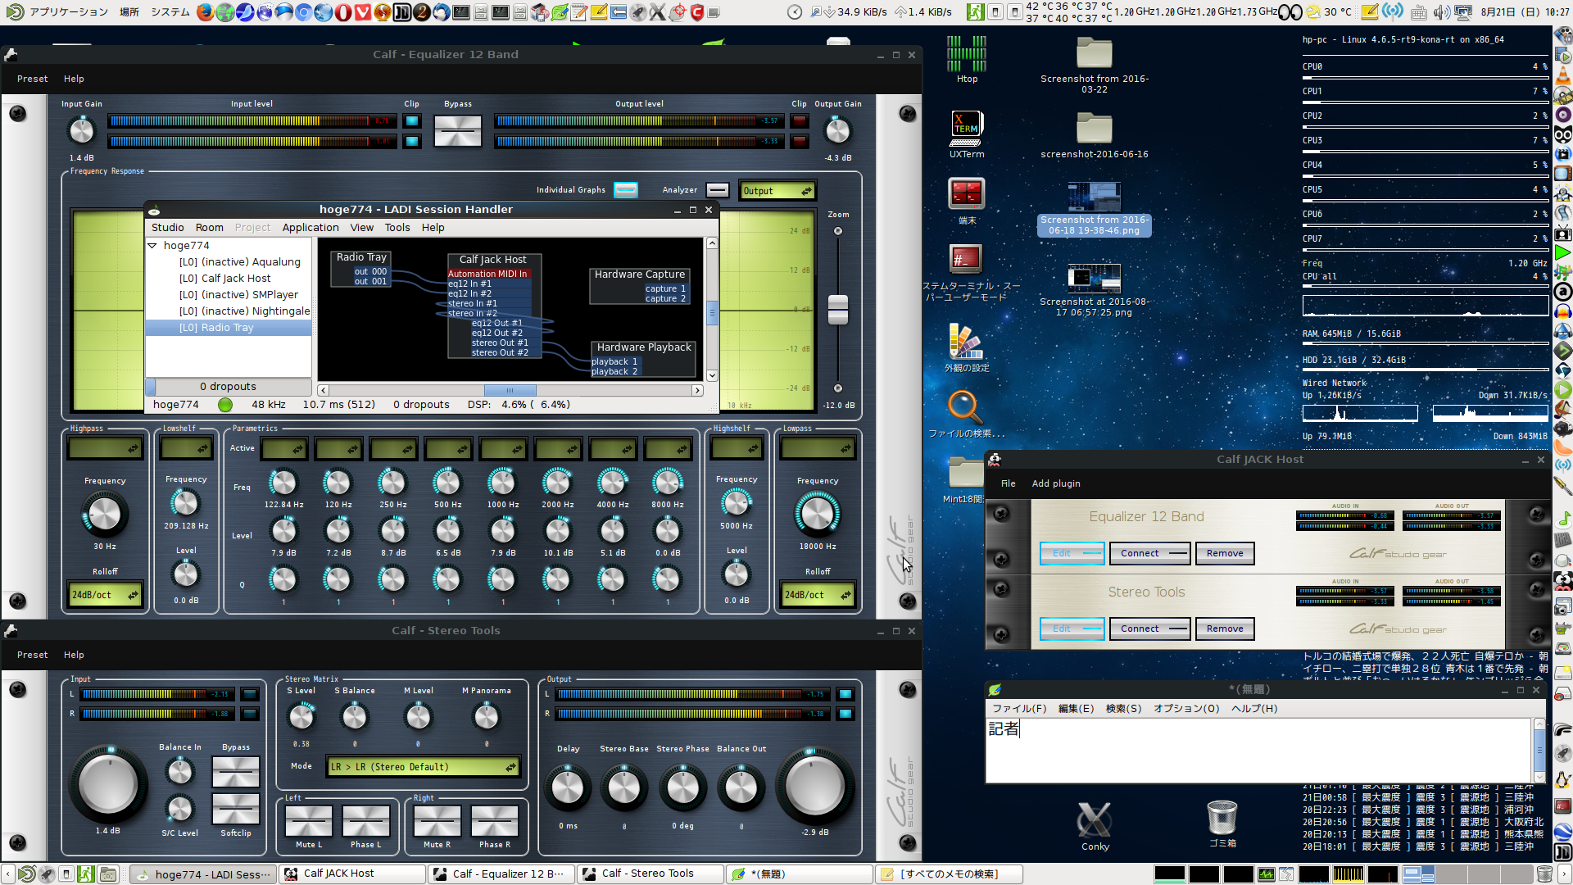Collapse the hoge774 studio tree node
The image size is (1573, 885).
pos(152,246)
